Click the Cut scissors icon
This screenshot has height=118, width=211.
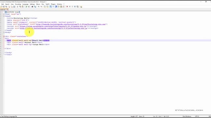pyautogui.click(x=17, y=7)
